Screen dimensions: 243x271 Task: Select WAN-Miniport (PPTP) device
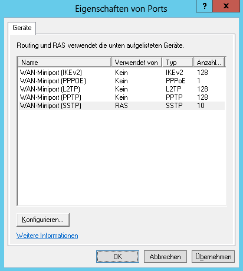click(x=121, y=97)
